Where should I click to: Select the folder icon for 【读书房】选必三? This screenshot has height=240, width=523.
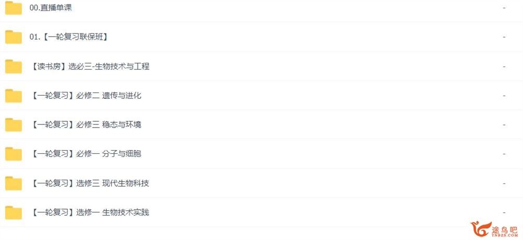[x=14, y=66]
